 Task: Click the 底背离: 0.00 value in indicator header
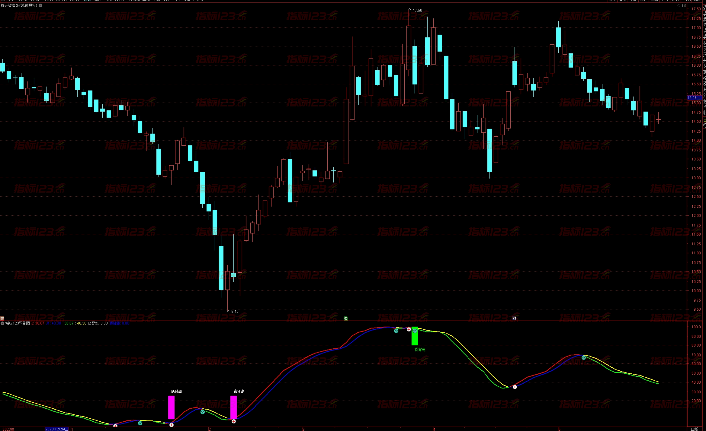(x=98, y=323)
